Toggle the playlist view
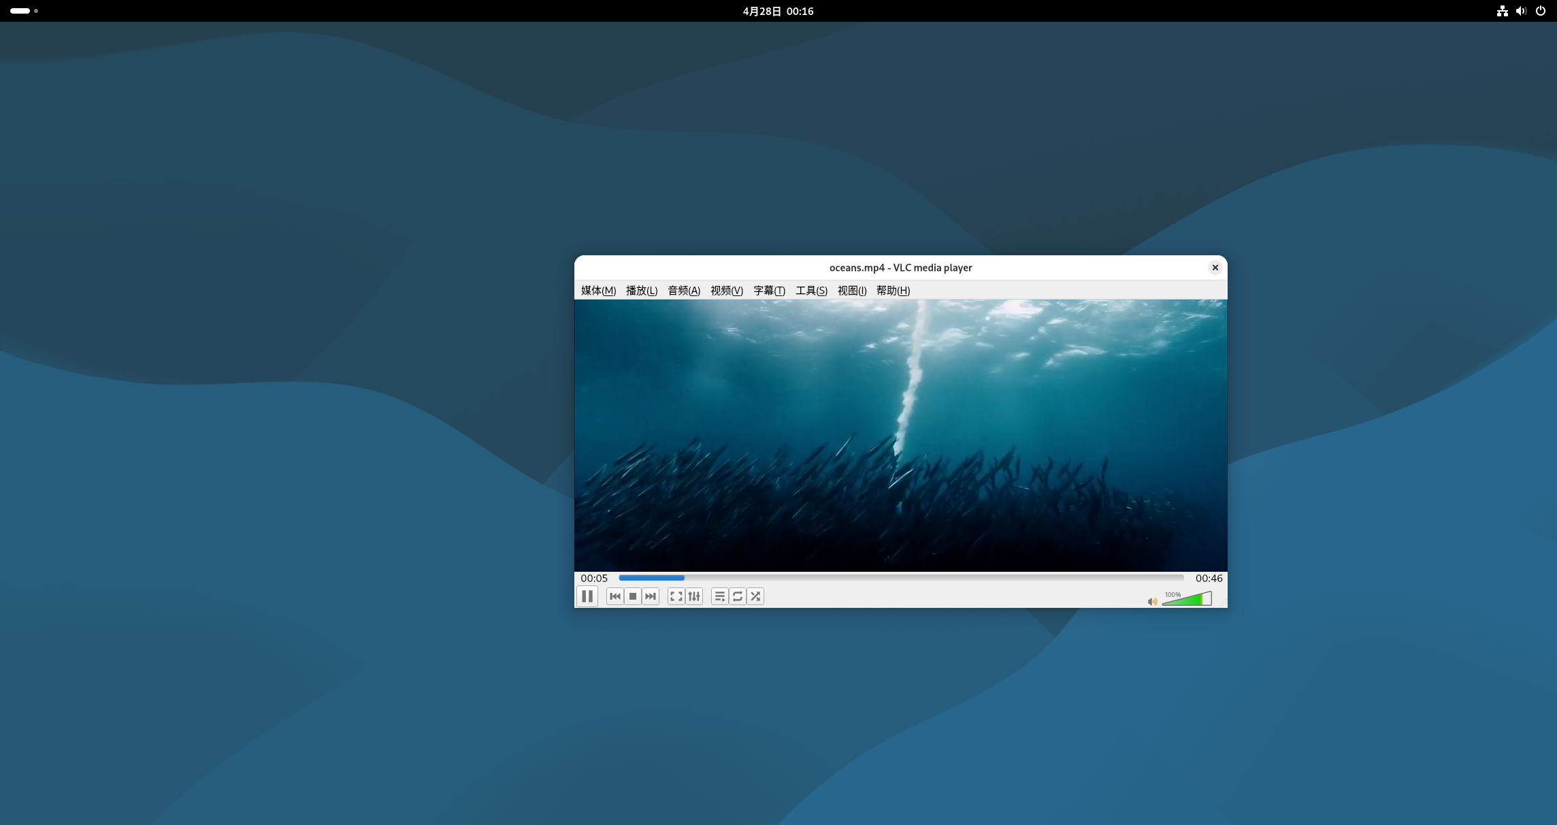The width and height of the screenshot is (1557, 825). tap(719, 596)
